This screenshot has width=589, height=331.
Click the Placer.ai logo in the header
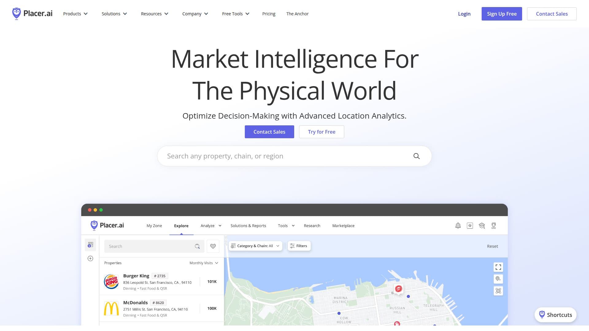point(32,14)
